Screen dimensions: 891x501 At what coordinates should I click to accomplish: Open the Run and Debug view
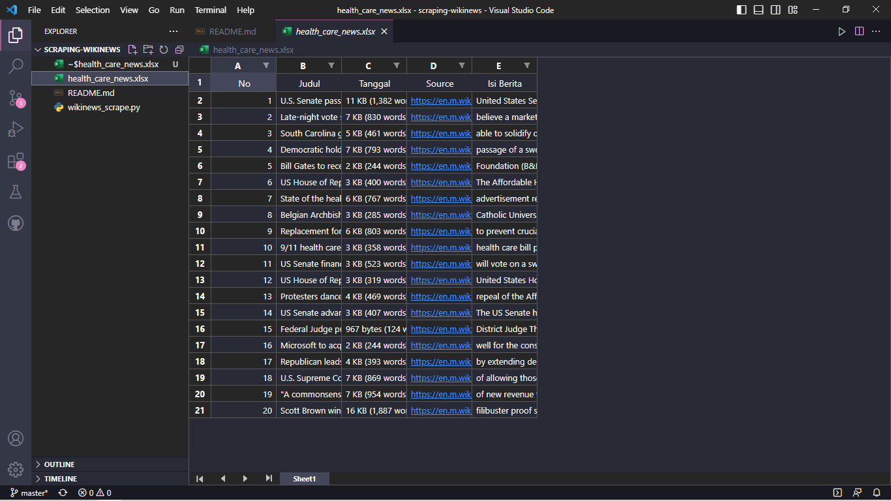[x=16, y=128]
